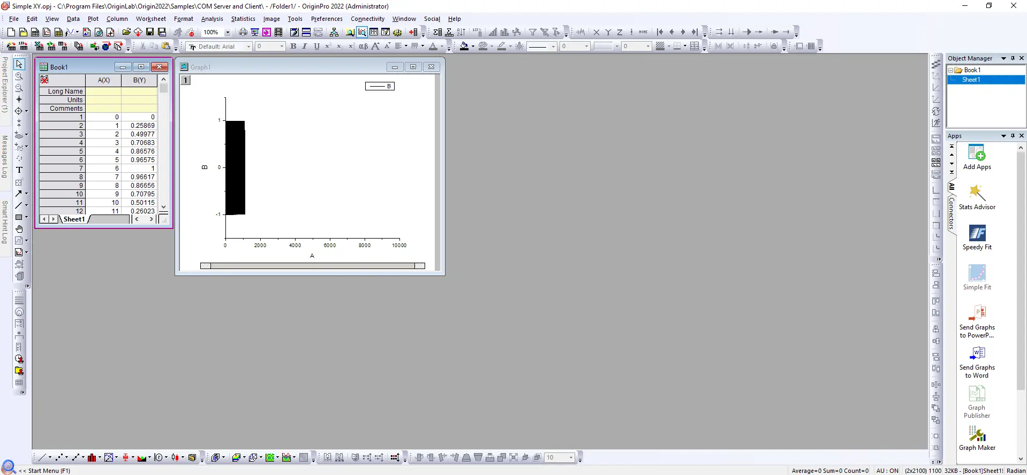Select the A(X) column header

104,80
